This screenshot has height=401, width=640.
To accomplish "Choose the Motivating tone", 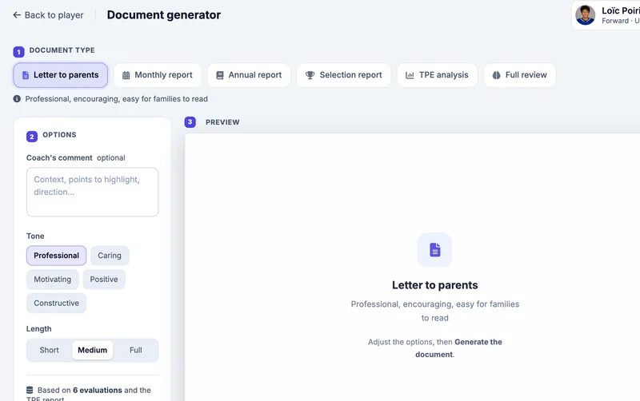I will click(x=52, y=280).
